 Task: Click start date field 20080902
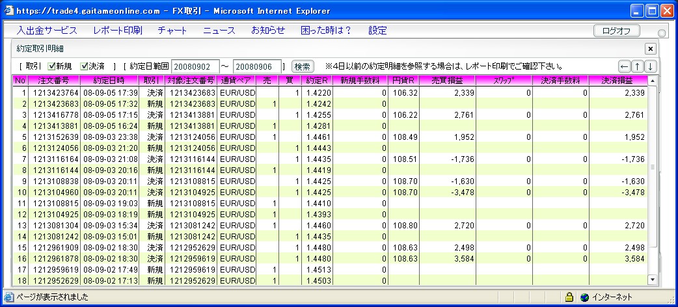tap(195, 66)
